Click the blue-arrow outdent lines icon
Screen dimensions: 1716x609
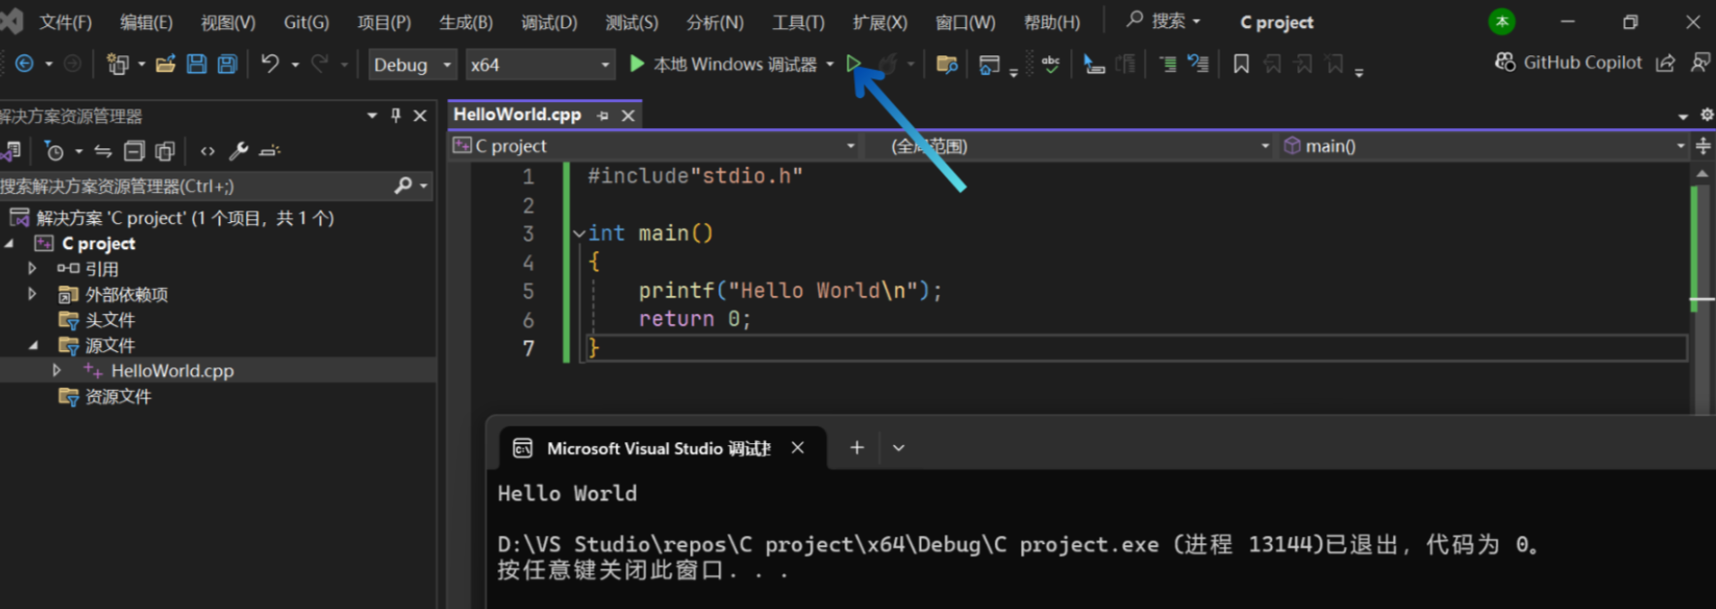tap(1198, 65)
